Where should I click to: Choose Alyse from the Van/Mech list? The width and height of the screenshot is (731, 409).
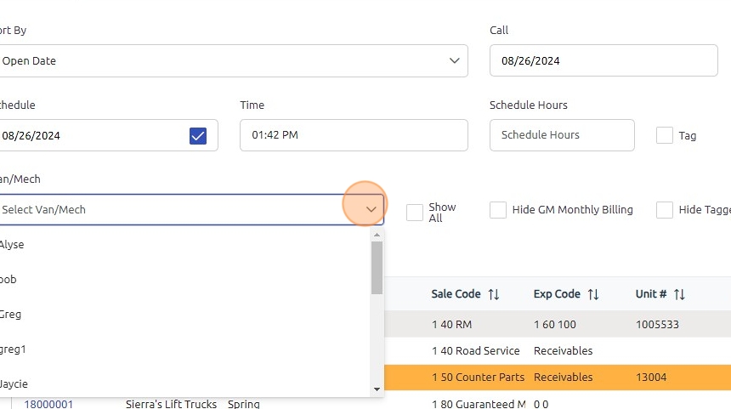click(13, 245)
